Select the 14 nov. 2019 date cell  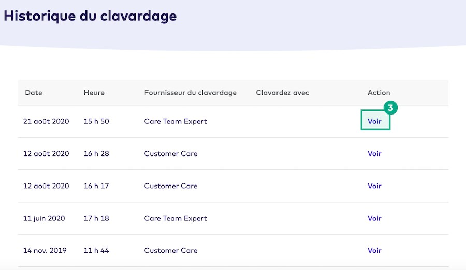coord(46,250)
